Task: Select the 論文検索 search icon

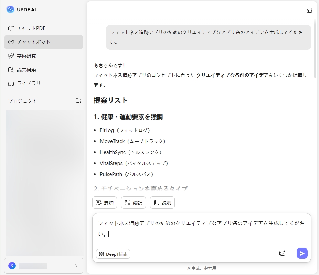Action: 11,70
